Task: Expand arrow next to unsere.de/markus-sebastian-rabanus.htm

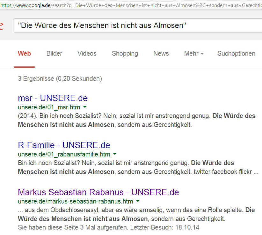Action: 138,201
